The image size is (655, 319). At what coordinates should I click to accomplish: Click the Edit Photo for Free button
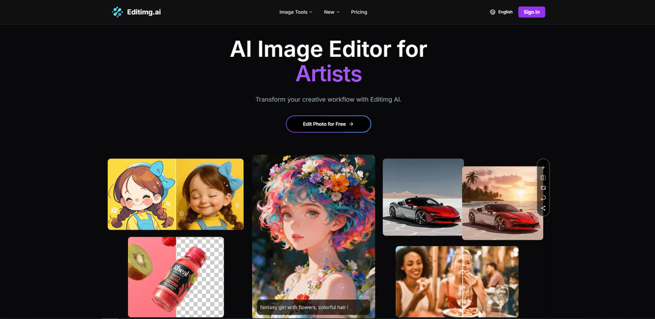pyautogui.click(x=328, y=124)
